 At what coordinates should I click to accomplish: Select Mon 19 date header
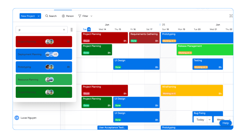(181, 29)
